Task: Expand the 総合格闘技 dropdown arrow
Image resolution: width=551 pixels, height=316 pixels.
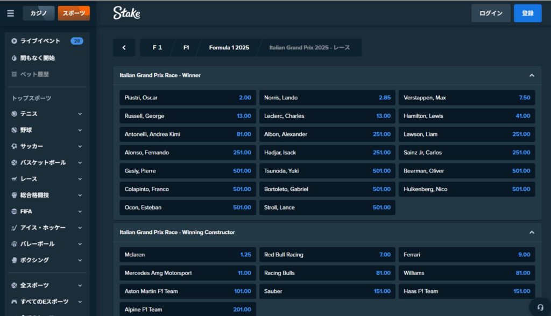Action: click(x=80, y=195)
